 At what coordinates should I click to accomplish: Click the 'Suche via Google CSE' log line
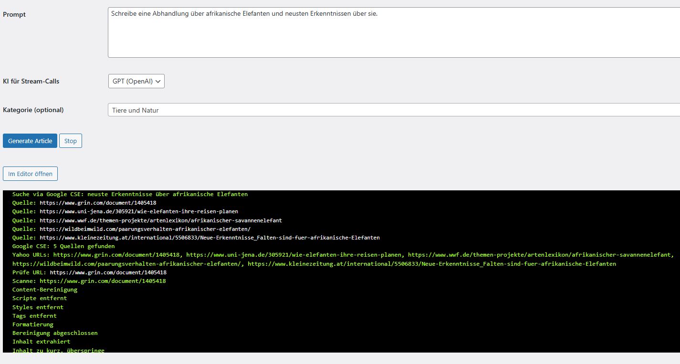pyautogui.click(x=130, y=194)
